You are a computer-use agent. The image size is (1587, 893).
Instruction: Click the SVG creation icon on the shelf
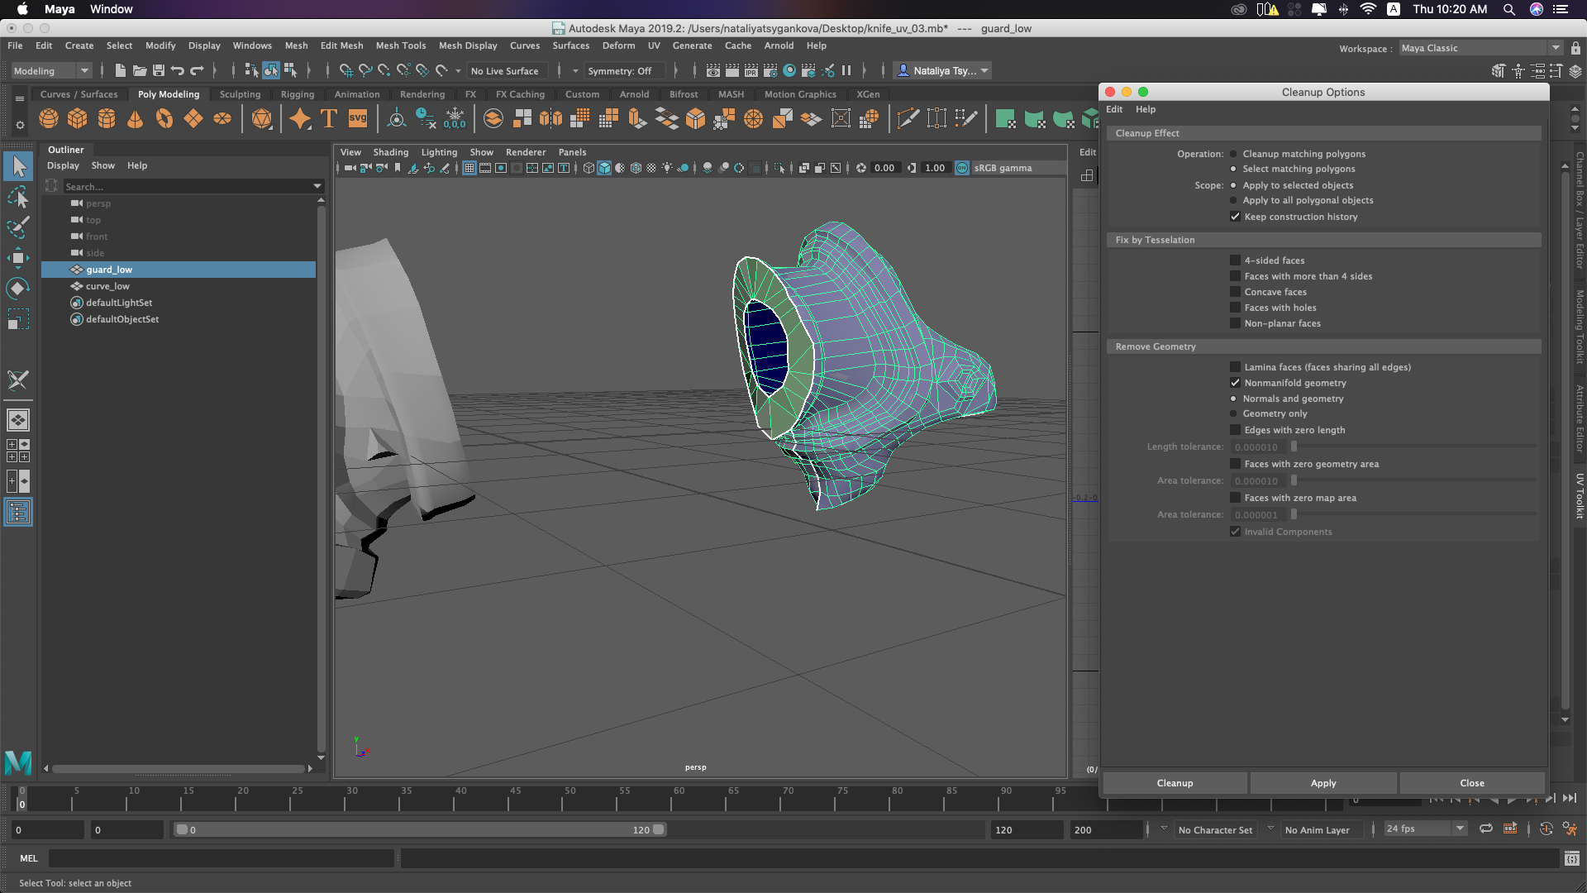tap(357, 118)
